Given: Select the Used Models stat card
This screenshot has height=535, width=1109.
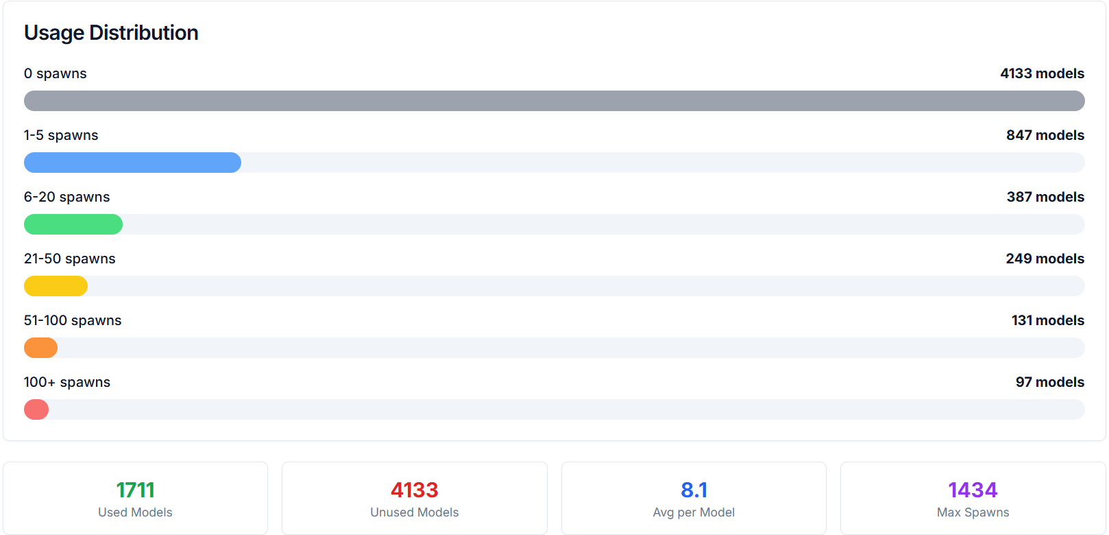Looking at the screenshot, I should coord(135,499).
